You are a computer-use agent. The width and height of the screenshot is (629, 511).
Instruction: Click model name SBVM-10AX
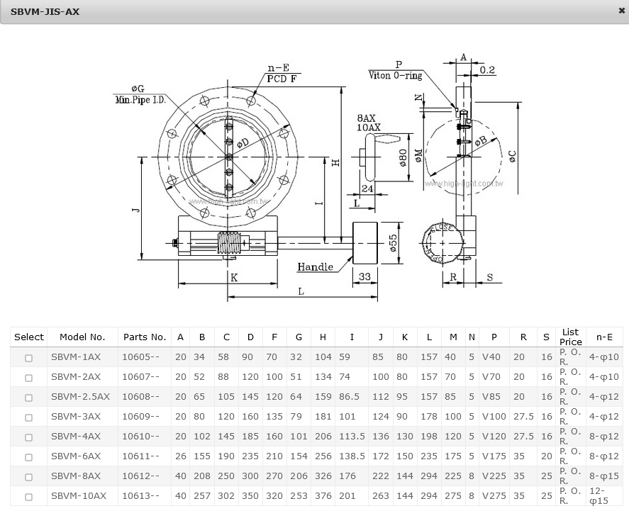pos(79,496)
